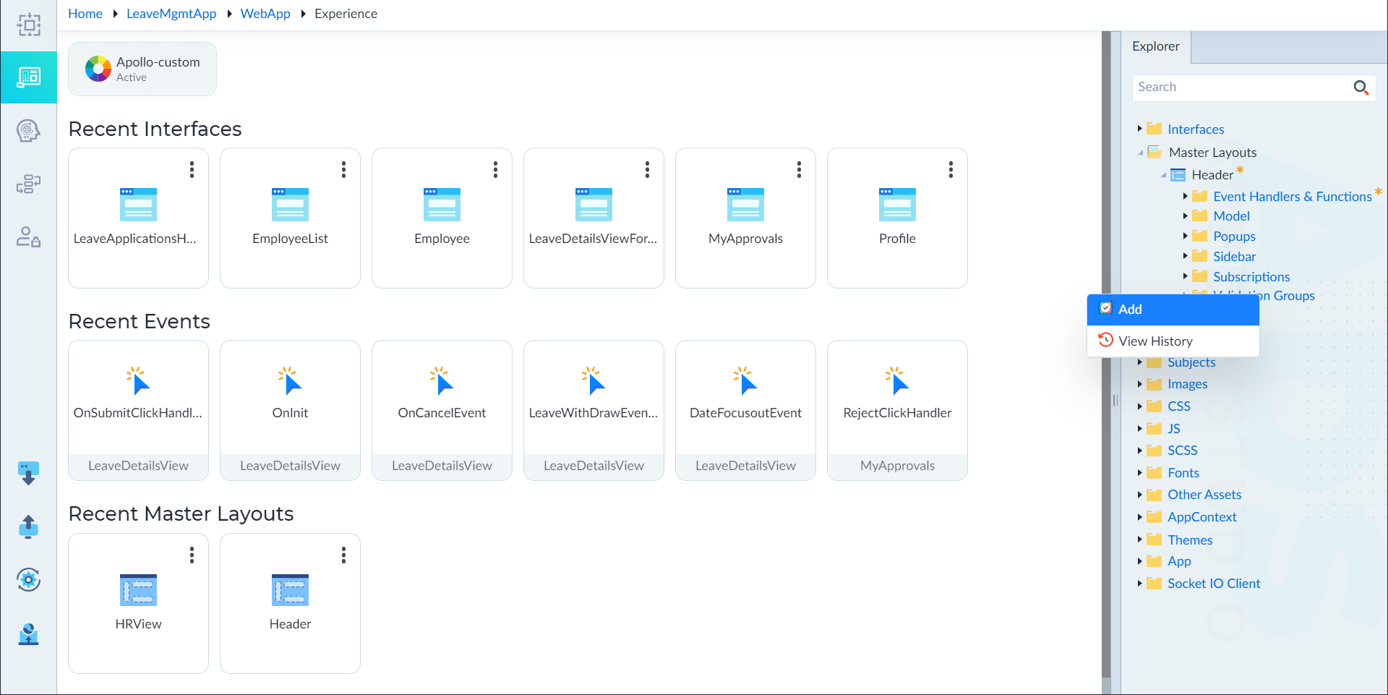The width and height of the screenshot is (1388, 695).
Task: Click the bottom user profile sidebar icon
Action: tap(29, 634)
